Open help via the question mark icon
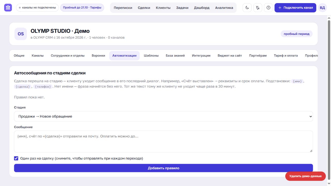Image resolution: width=331 pixels, height=186 pixels. (x=268, y=8)
